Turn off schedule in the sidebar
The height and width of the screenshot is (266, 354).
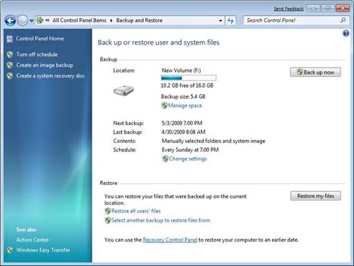(37, 55)
